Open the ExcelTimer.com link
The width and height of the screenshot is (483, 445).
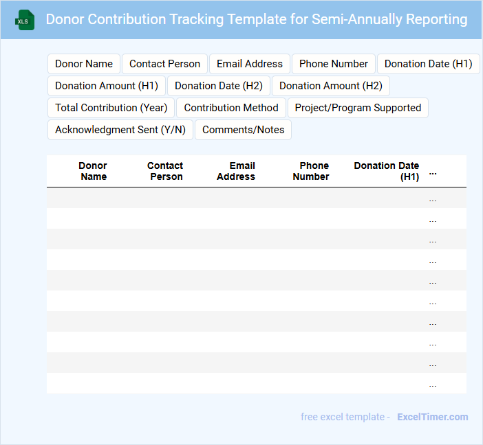432,417
